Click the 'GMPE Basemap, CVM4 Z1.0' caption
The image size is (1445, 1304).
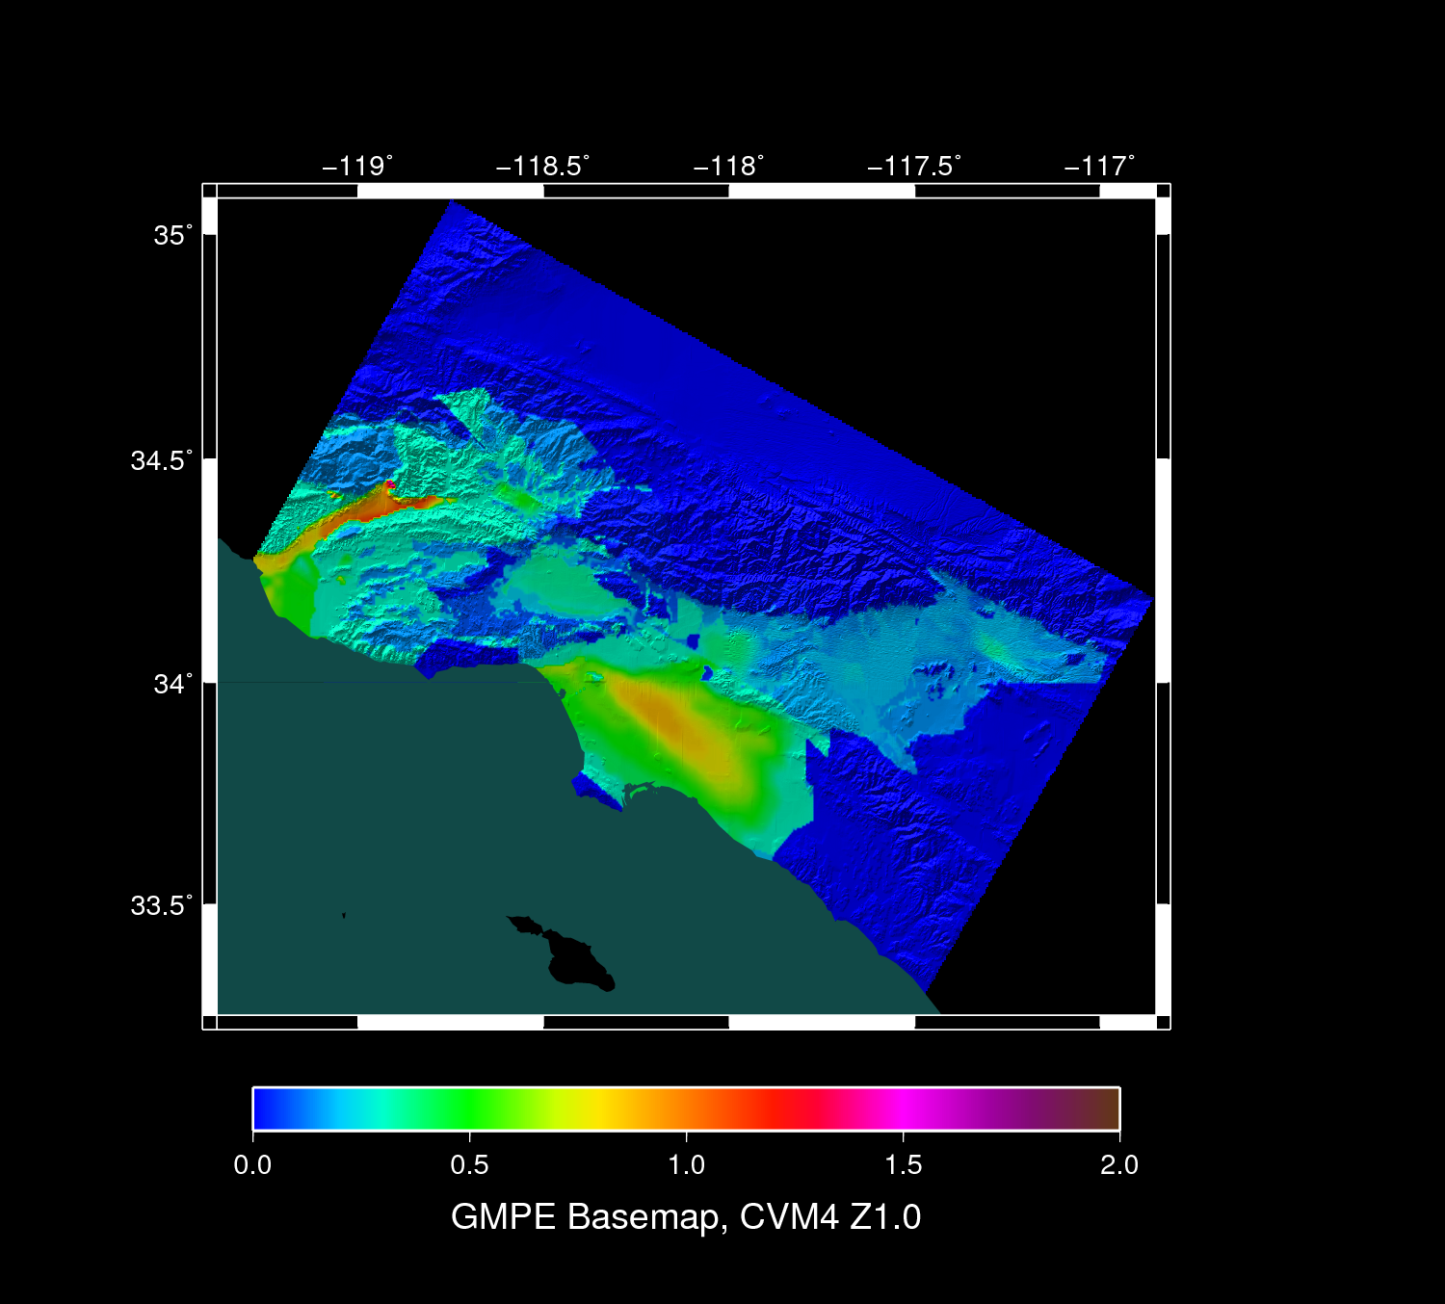pos(686,1217)
